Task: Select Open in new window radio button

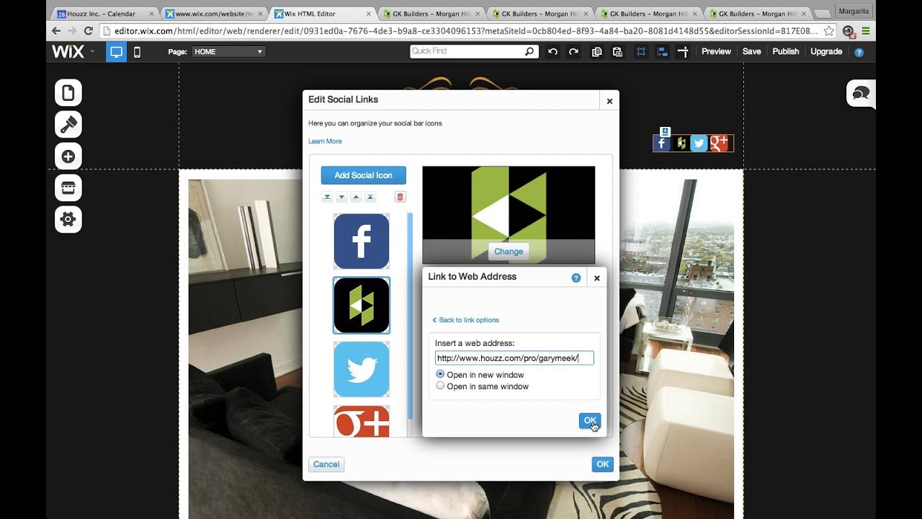Action: coord(440,374)
